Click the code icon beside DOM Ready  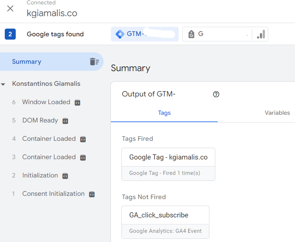point(65,121)
